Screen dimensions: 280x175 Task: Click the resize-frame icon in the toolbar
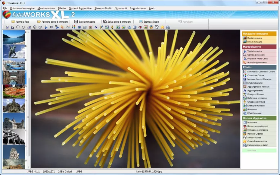(x=51, y=27)
